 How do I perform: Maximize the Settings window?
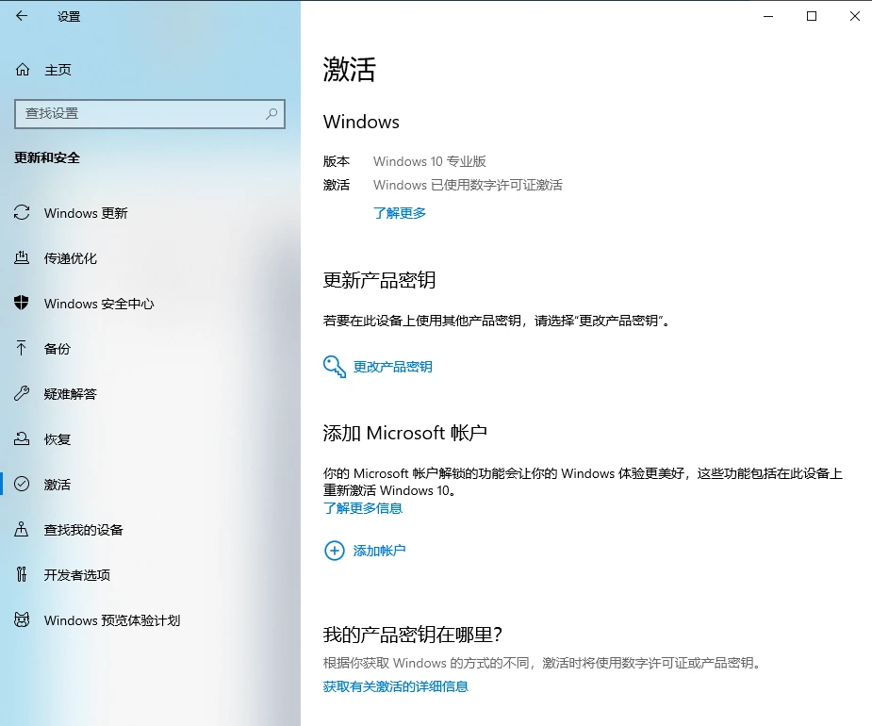pos(812,16)
